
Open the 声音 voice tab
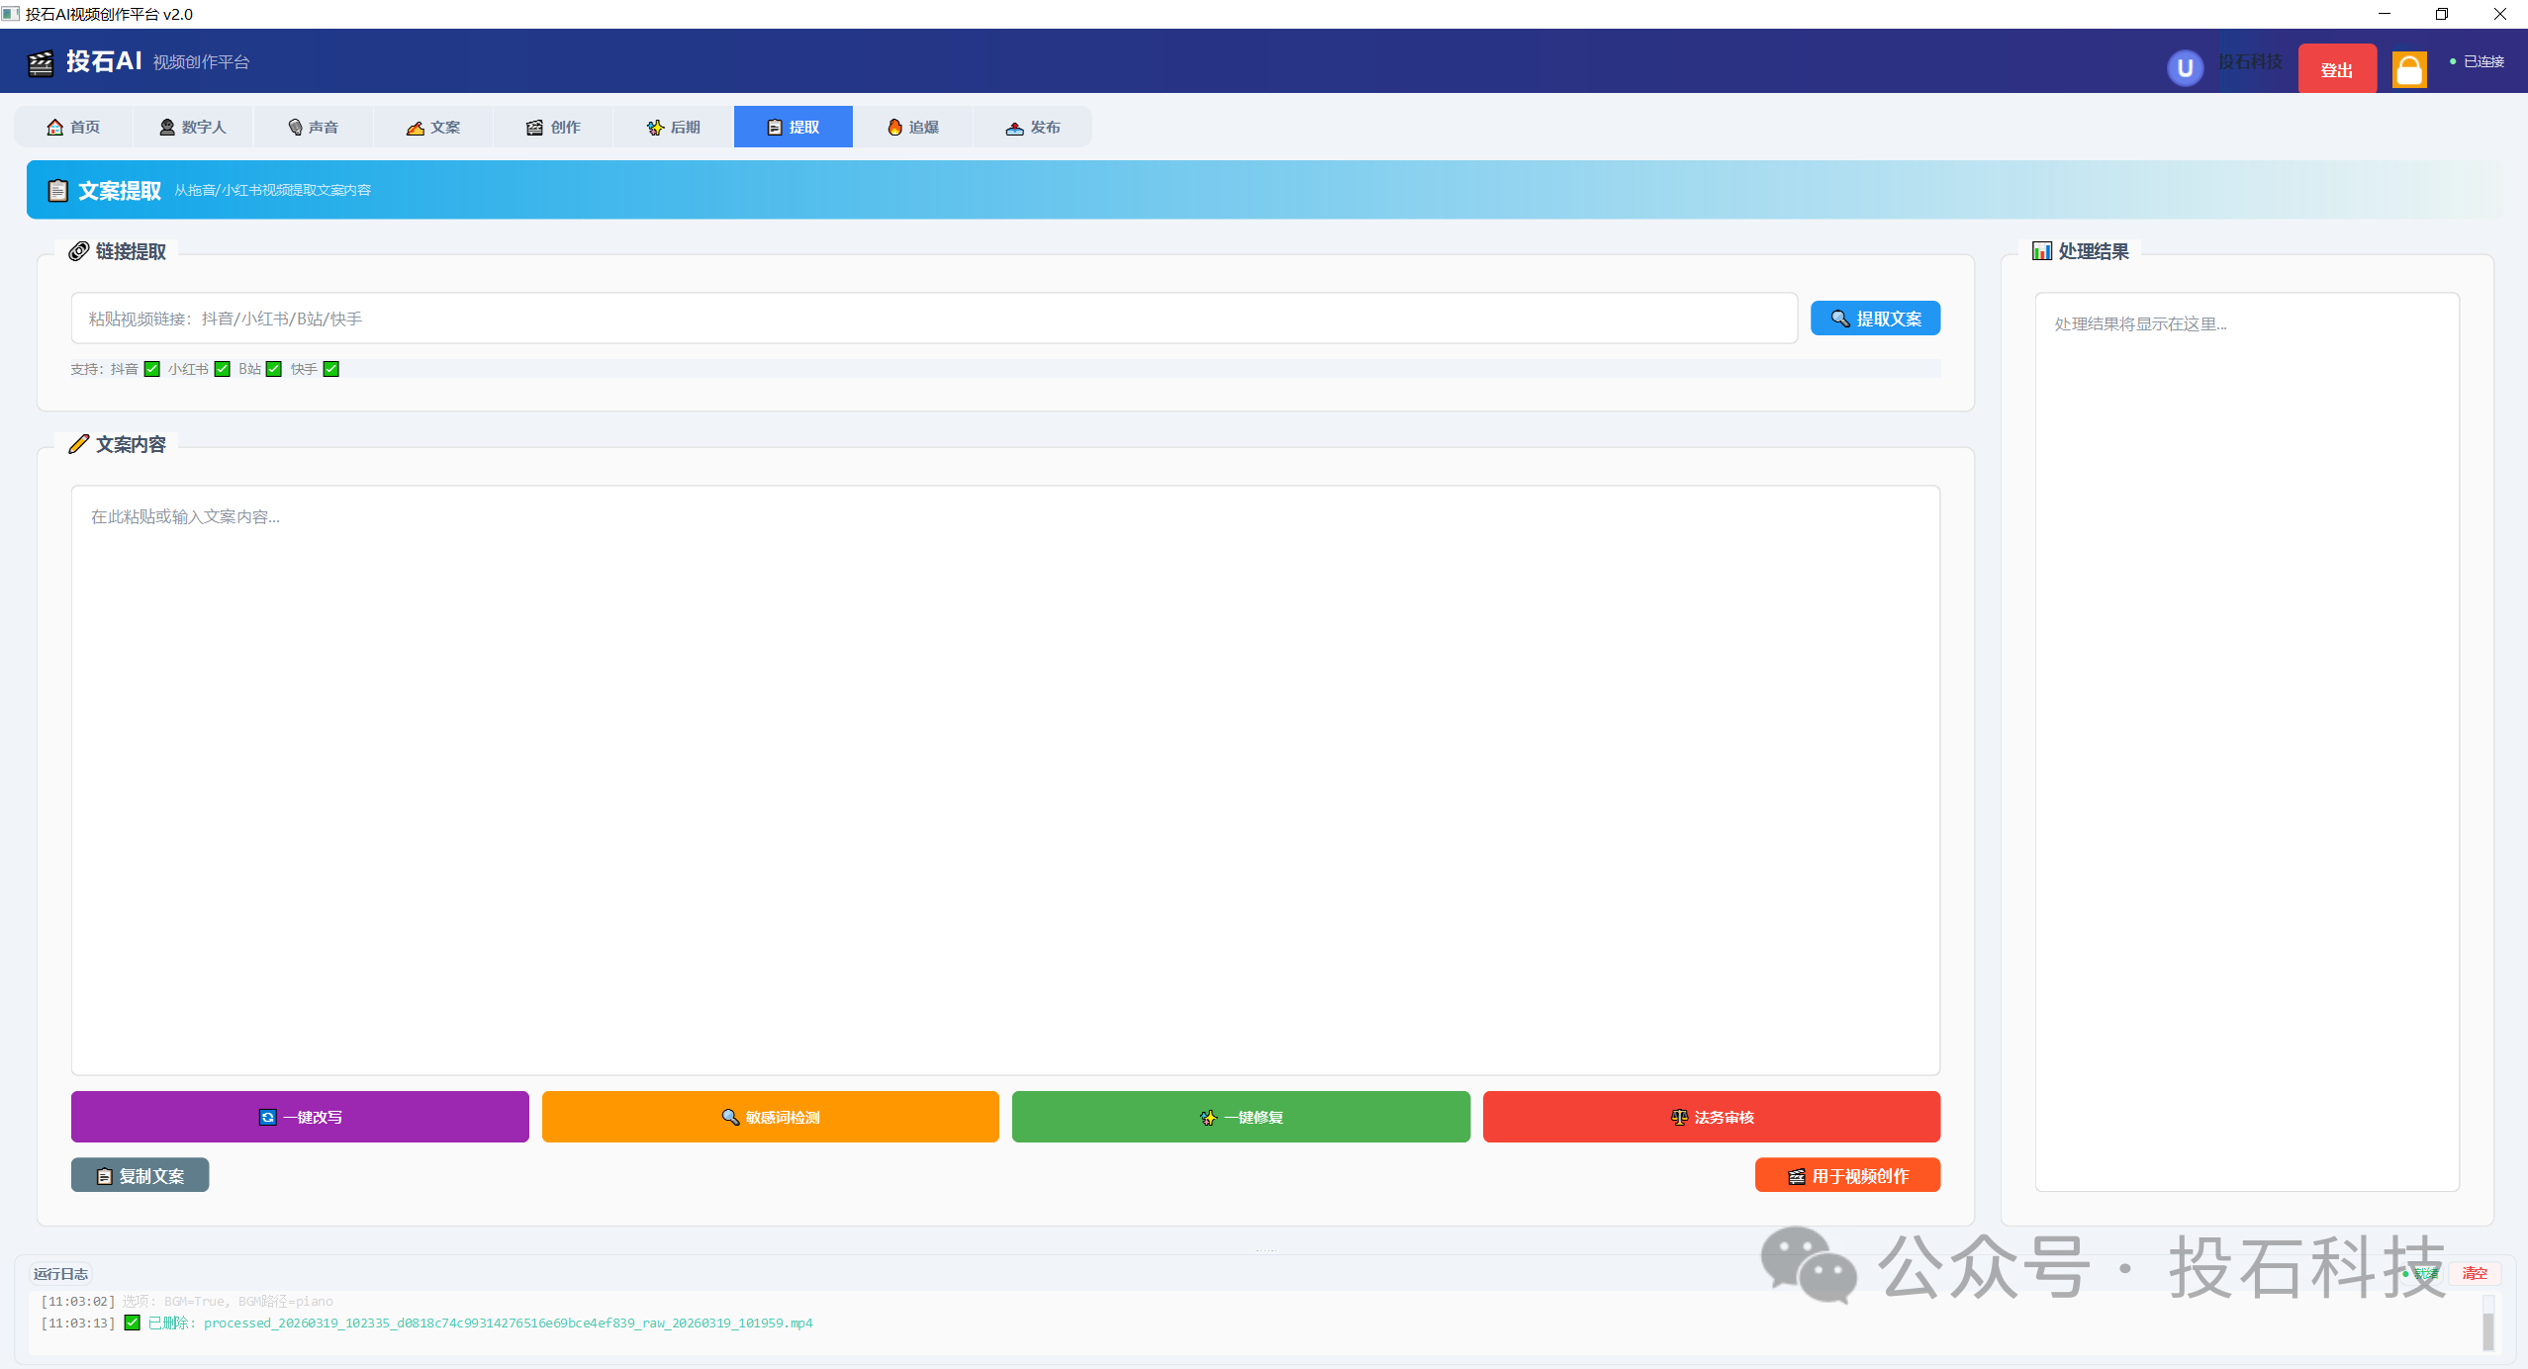(313, 127)
